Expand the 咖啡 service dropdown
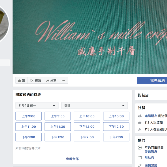 click(95, 105)
